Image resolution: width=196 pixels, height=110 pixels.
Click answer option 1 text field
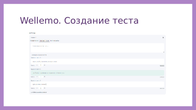pyautogui.click(x=97, y=61)
